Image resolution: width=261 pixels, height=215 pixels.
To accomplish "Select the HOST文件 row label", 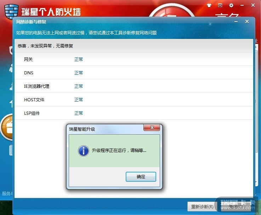I will tap(34, 100).
